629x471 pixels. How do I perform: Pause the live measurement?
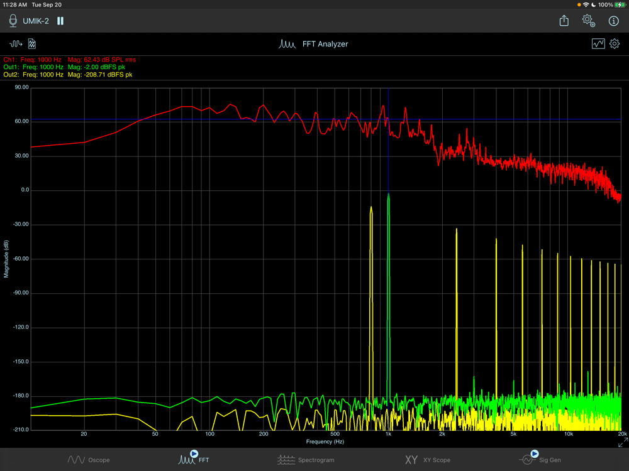(x=60, y=21)
